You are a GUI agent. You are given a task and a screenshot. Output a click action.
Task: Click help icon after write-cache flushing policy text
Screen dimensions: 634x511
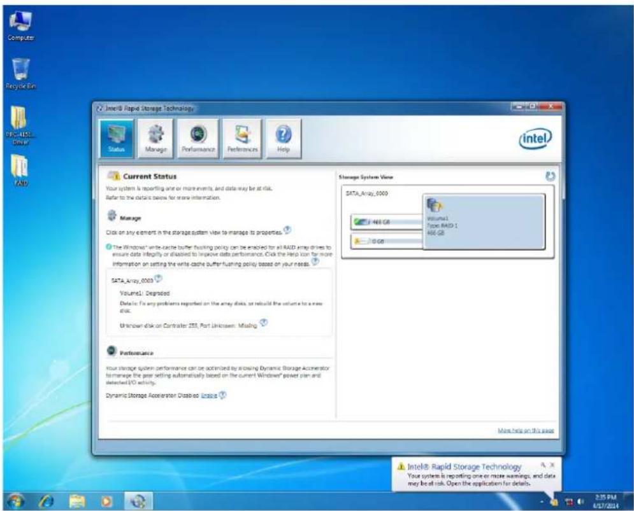click(315, 262)
